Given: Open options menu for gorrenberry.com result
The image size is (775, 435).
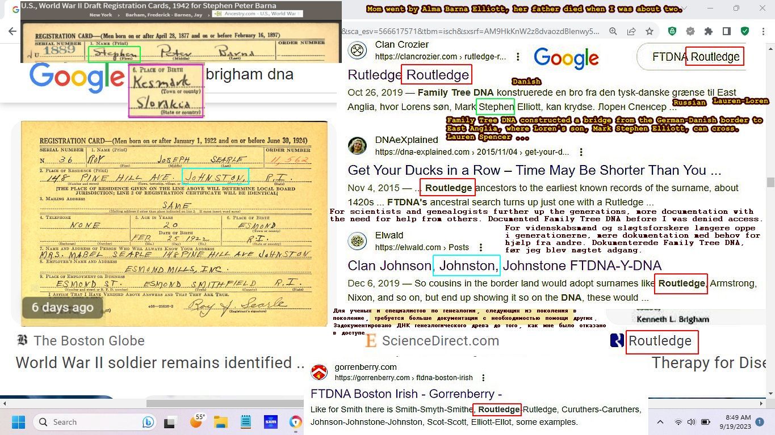Looking at the screenshot, I should [484, 378].
